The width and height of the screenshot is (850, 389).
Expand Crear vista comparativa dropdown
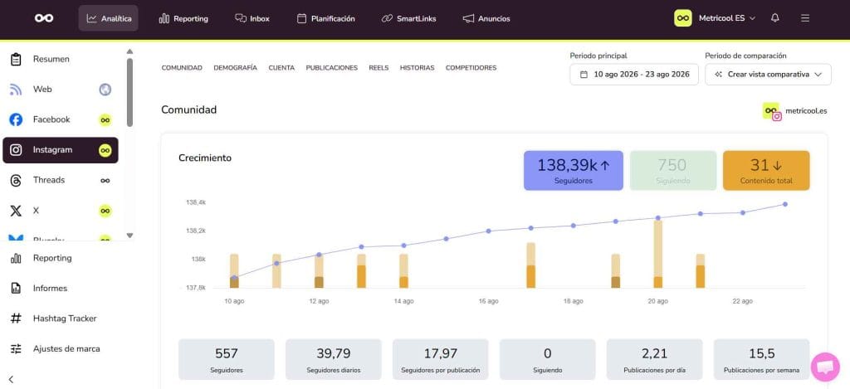[x=768, y=75]
